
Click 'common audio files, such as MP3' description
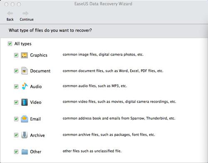point(95,86)
